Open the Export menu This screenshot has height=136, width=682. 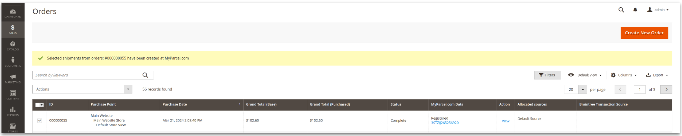pyautogui.click(x=657, y=75)
